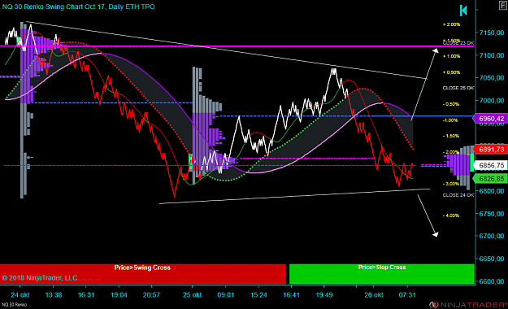The image size is (508, 309).
Task: Click the + 2.00% level label
Action: pyautogui.click(x=451, y=24)
